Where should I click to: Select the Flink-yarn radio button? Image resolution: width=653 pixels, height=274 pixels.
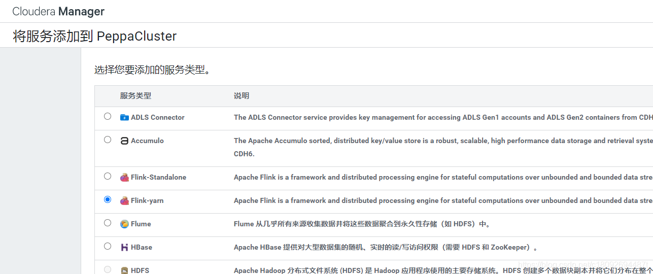point(108,199)
